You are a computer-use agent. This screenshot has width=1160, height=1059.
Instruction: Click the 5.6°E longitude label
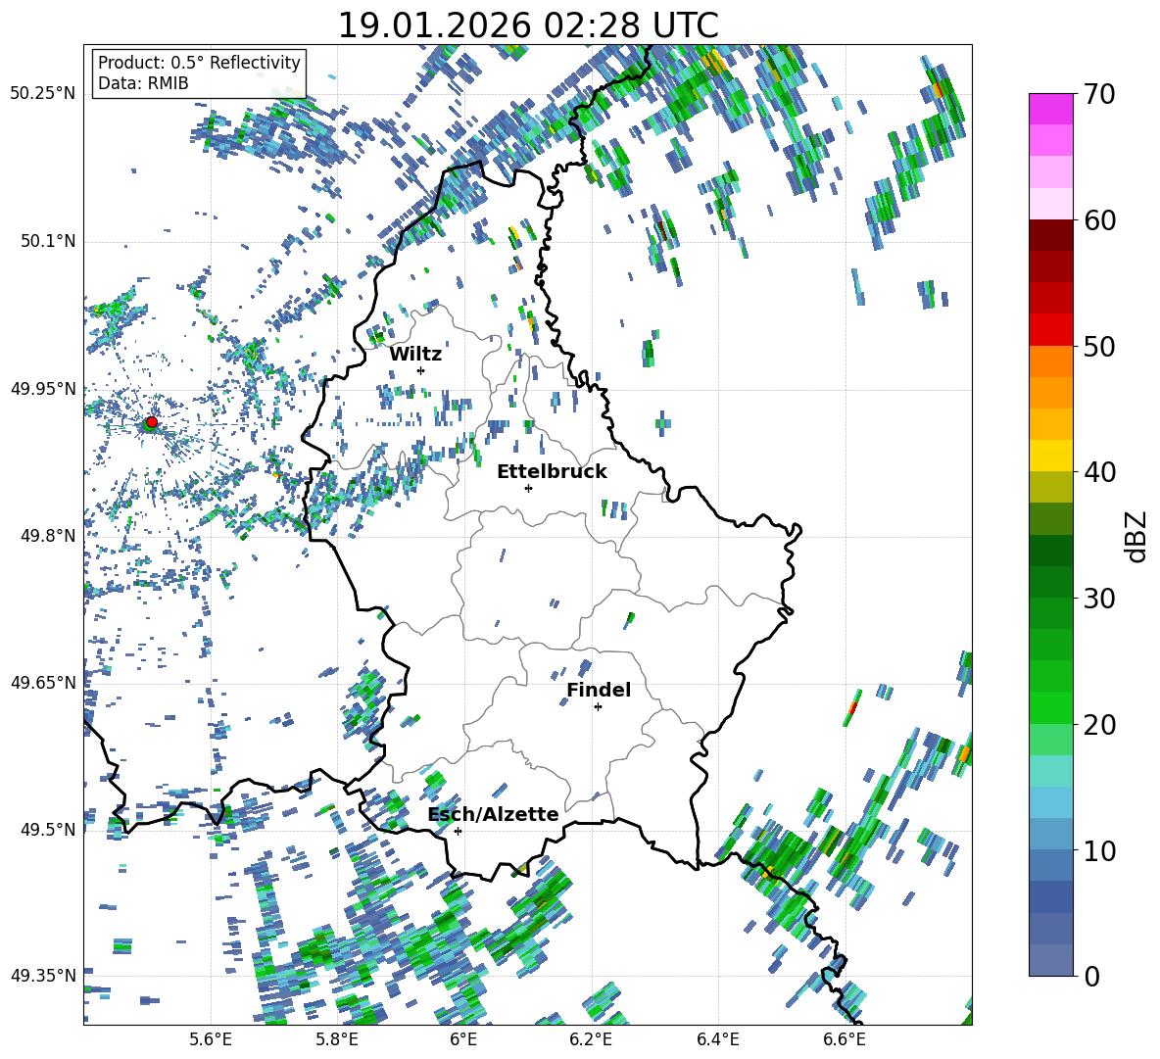211,1039
